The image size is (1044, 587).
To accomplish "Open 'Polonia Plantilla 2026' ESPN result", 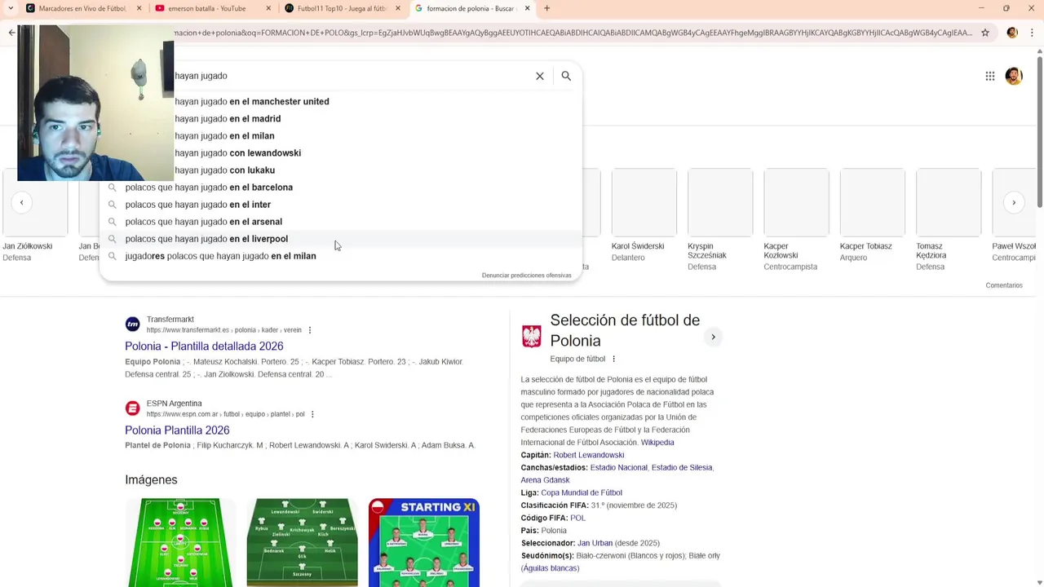I will pos(177,430).
